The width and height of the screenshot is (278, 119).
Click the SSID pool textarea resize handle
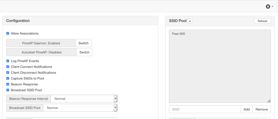[269, 101]
